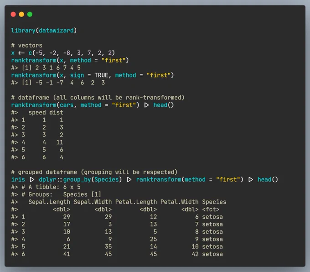The width and height of the screenshot is (310, 272).
Task: Click the '# Groups: Species [1]' line
Action: [x=56, y=194]
